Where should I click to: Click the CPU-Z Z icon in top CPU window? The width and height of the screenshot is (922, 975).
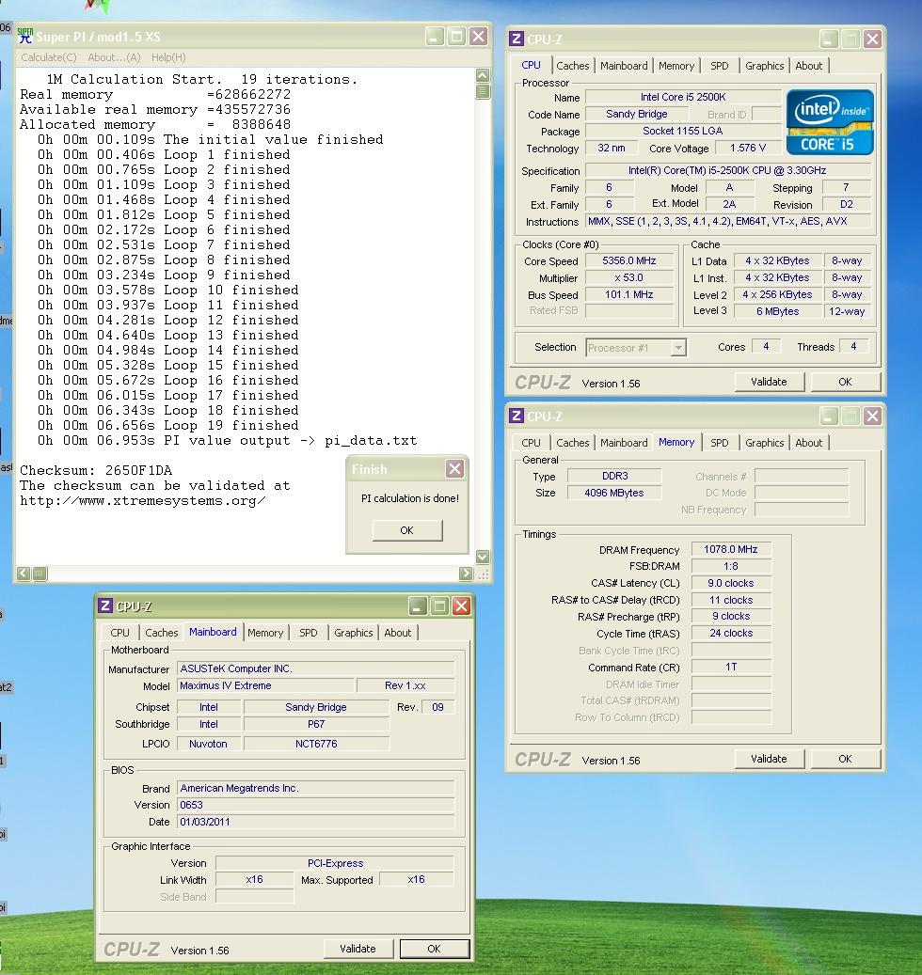[x=516, y=39]
